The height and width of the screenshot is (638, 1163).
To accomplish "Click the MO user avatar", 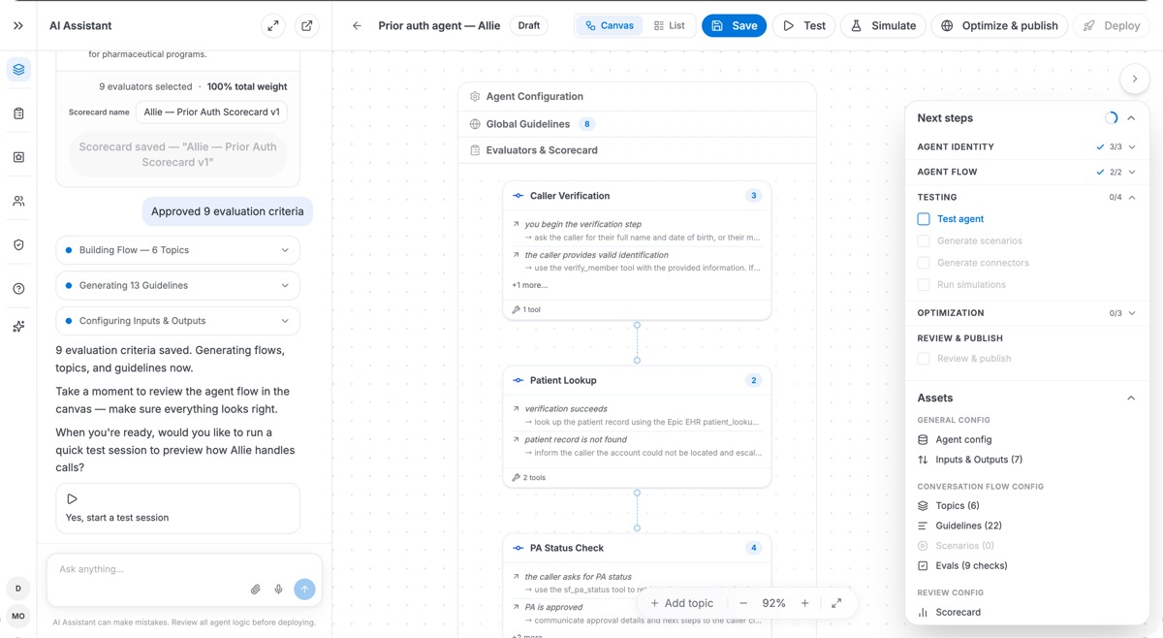I will pyautogui.click(x=18, y=617).
